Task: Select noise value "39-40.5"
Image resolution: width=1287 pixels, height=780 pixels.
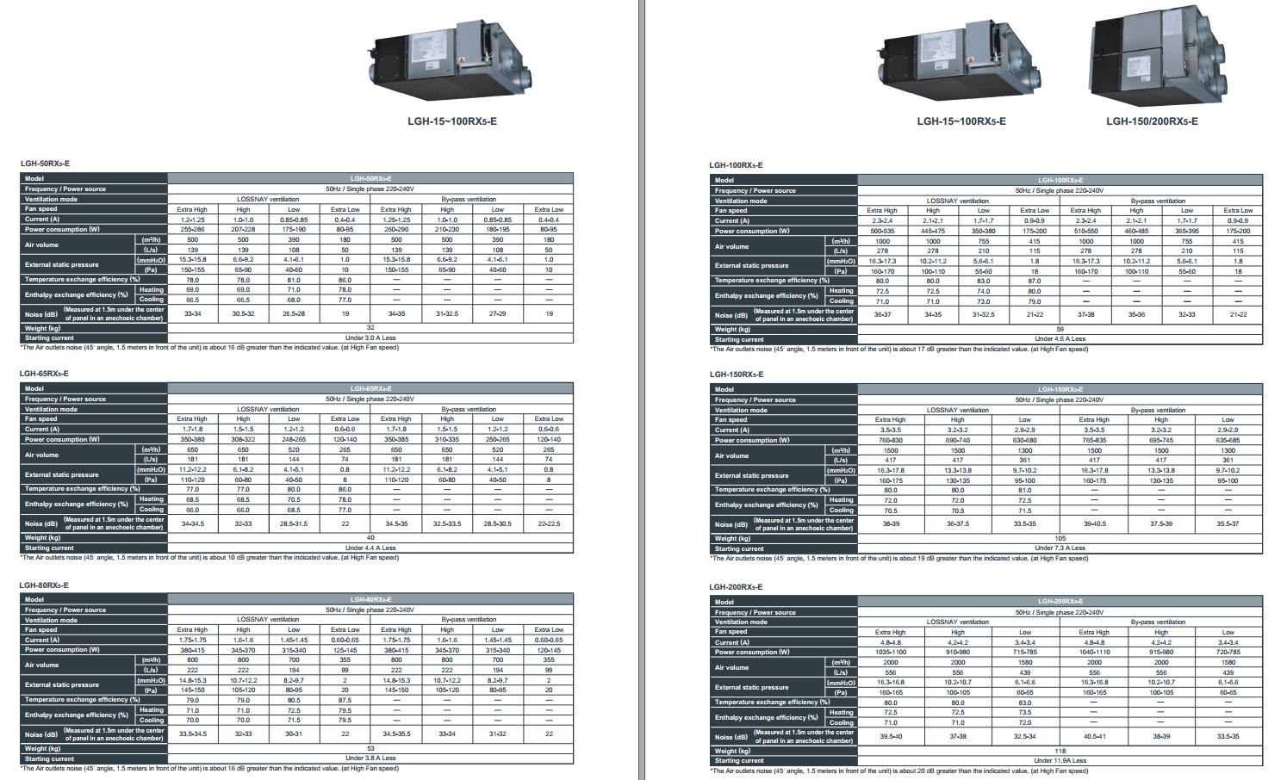Action: (x=1094, y=524)
